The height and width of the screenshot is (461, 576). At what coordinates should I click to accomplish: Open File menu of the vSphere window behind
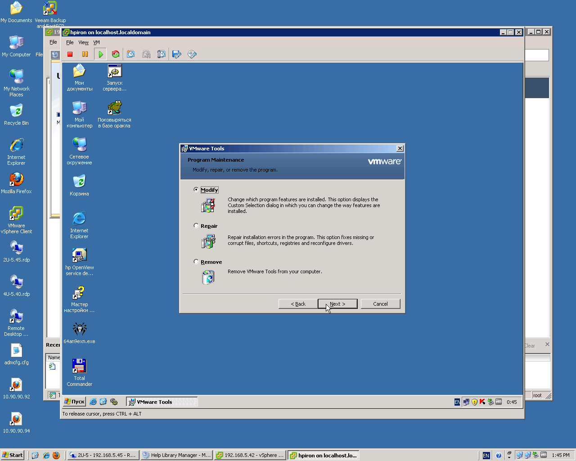point(53,42)
